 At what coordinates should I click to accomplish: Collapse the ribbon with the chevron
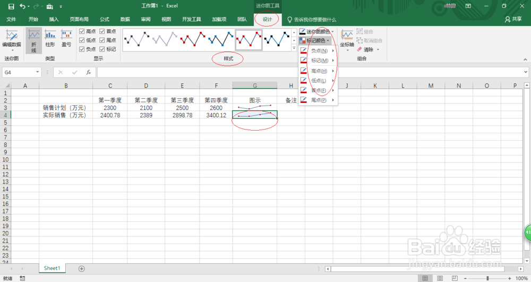point(525,59)
